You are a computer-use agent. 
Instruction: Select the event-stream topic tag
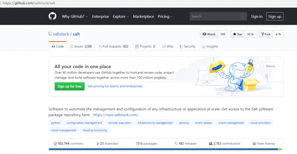click(204, 123)
